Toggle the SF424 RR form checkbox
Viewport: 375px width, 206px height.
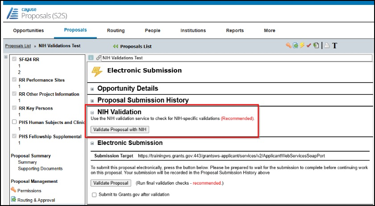(x=15, y=59)
